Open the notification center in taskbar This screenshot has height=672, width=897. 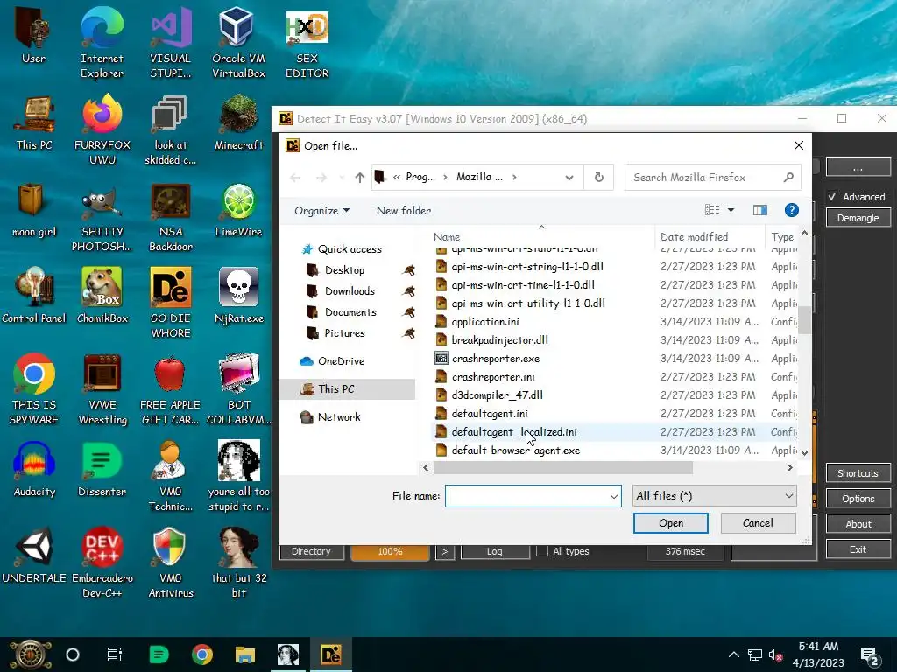point(870,654)
